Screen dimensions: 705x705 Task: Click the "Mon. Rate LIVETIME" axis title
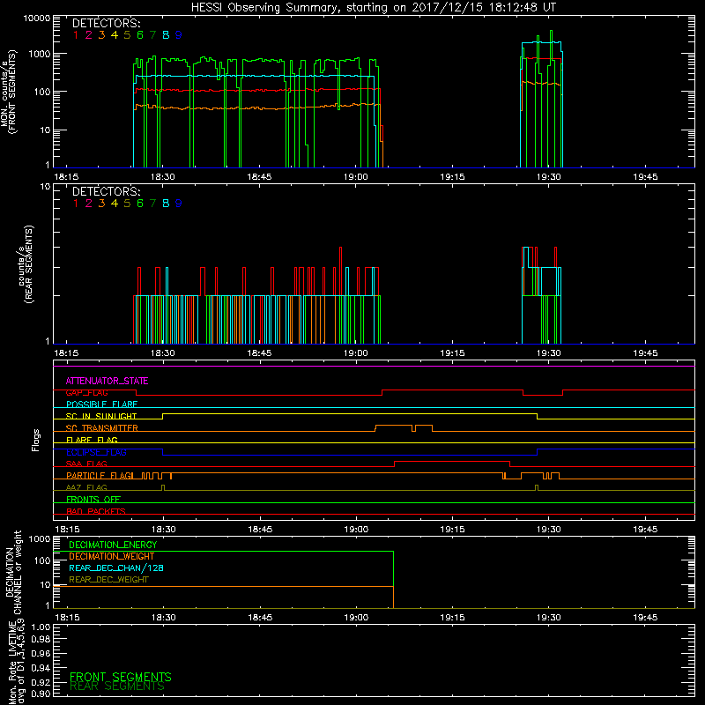coord(12,663)
